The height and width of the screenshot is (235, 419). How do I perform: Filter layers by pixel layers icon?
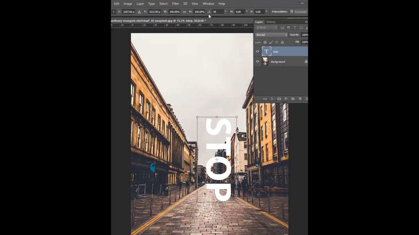point(282,28)
